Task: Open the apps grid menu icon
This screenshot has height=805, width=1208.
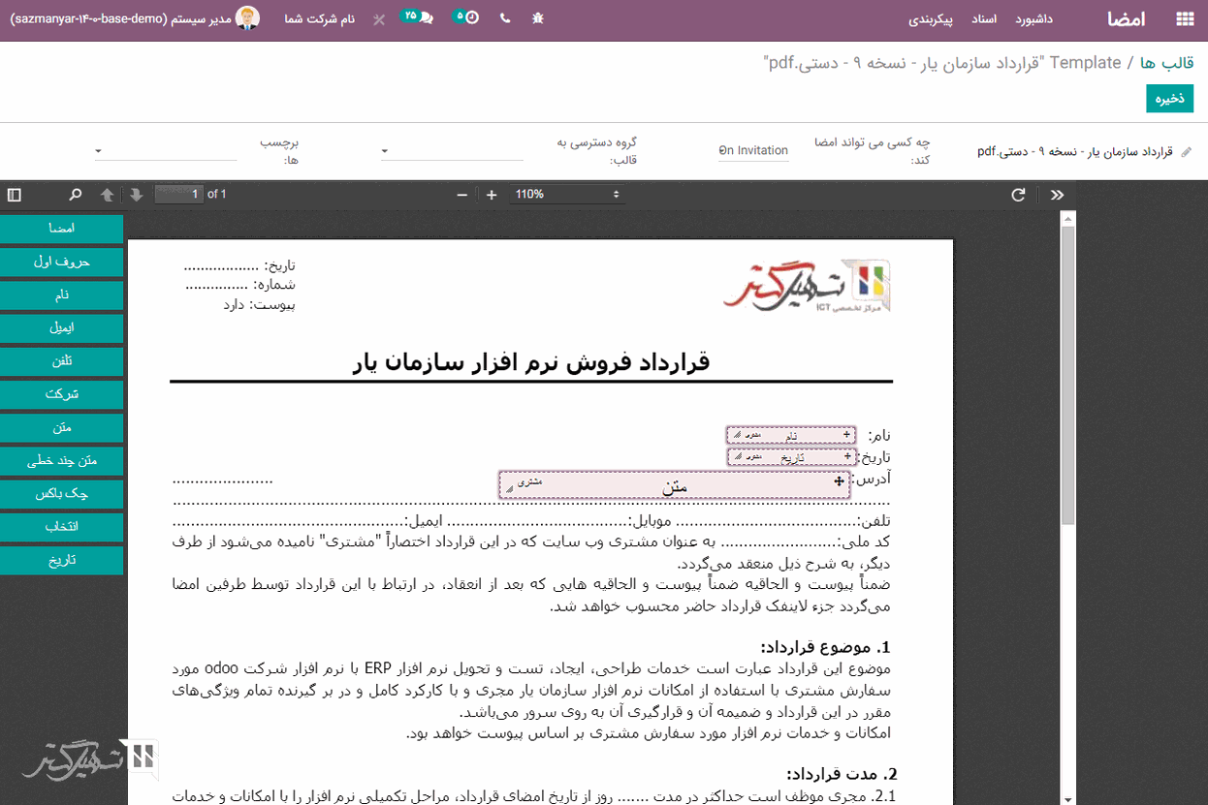Action: point(1184,19)
